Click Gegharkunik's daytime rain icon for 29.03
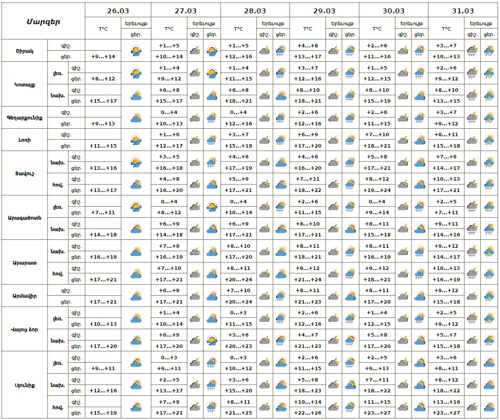The height and width of the screenshot is (420, 500). (351, 117)
